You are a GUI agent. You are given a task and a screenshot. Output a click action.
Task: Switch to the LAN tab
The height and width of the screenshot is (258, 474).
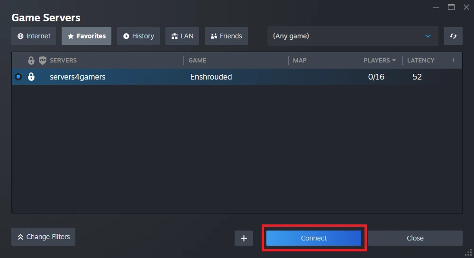point(182,36)
